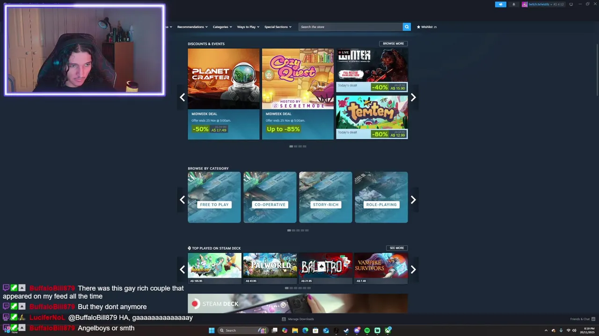Open Friends & Chat label
This screenshot has height=336, width=599.
tap(580, 319)
